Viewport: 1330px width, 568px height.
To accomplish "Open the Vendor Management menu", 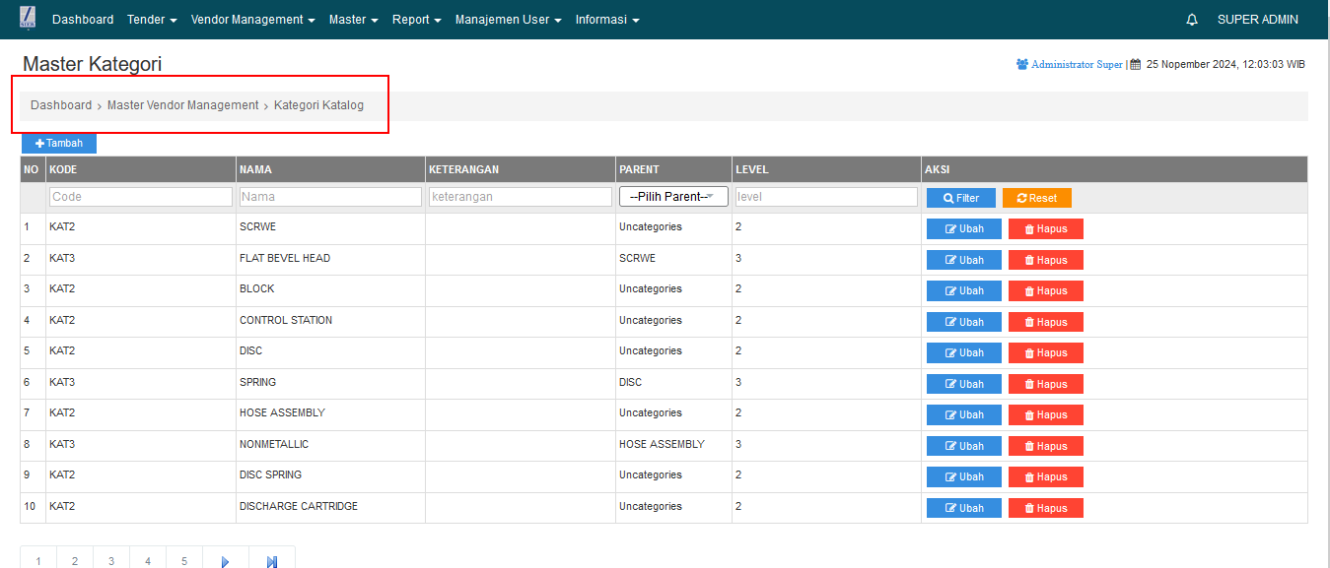I will [x=252, y=20].
